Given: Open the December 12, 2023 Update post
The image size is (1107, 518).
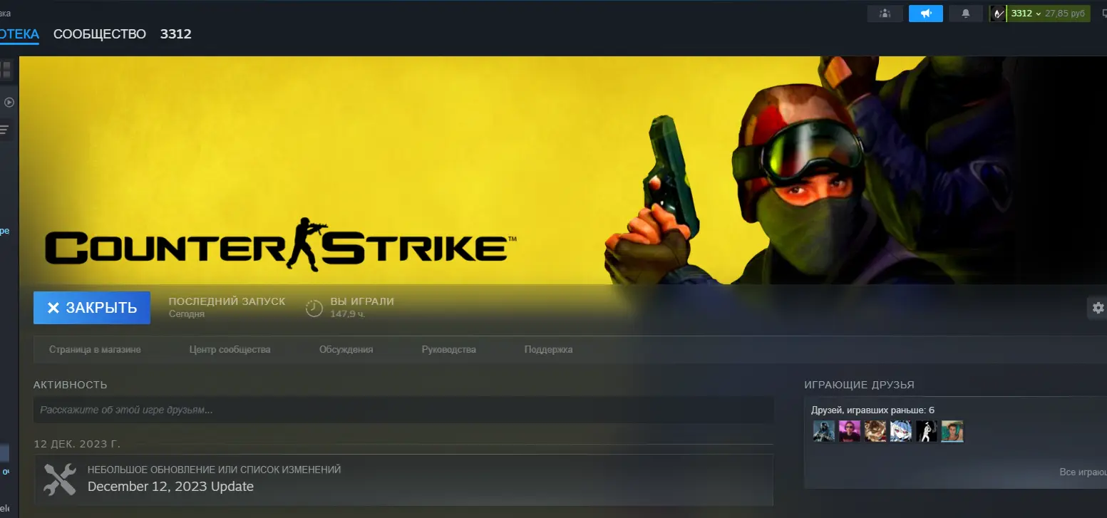Looking at the screenshot, I should 170,487.
